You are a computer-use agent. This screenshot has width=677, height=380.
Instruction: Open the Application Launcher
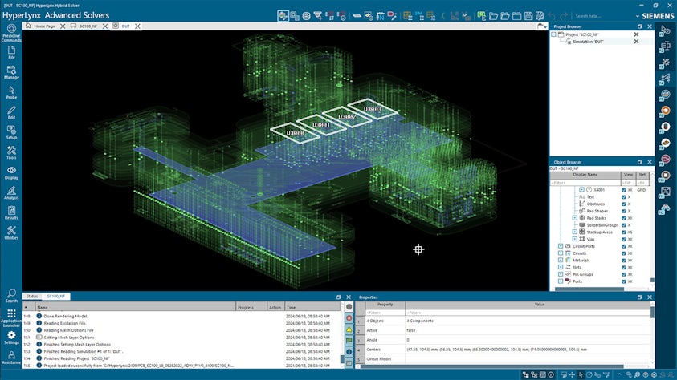11,318
